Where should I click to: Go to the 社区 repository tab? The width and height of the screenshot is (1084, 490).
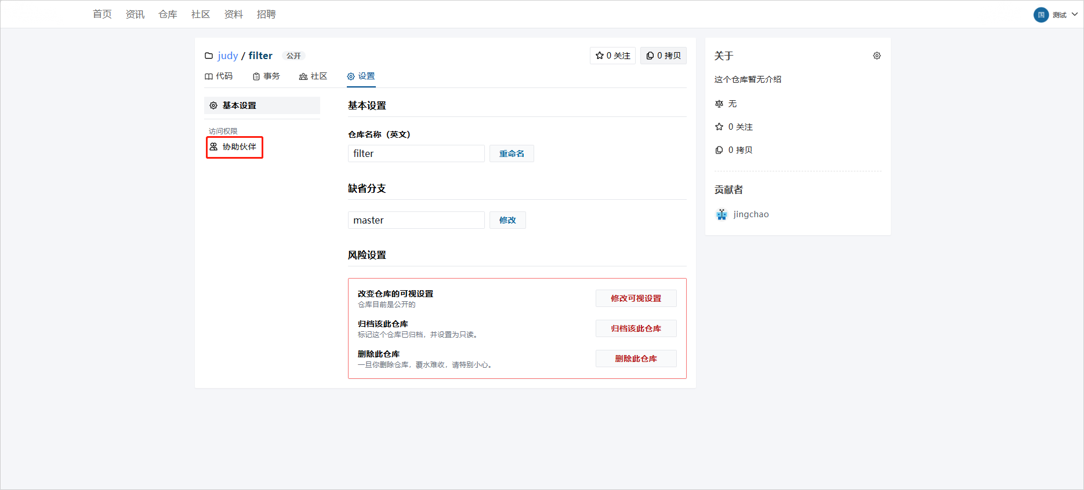coord(313,76)
